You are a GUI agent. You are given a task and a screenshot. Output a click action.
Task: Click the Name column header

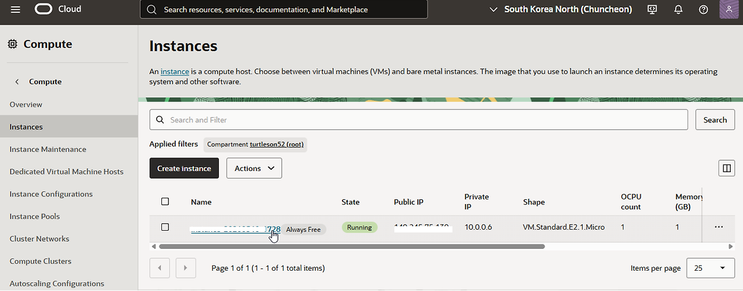click(x=201, y=202)
